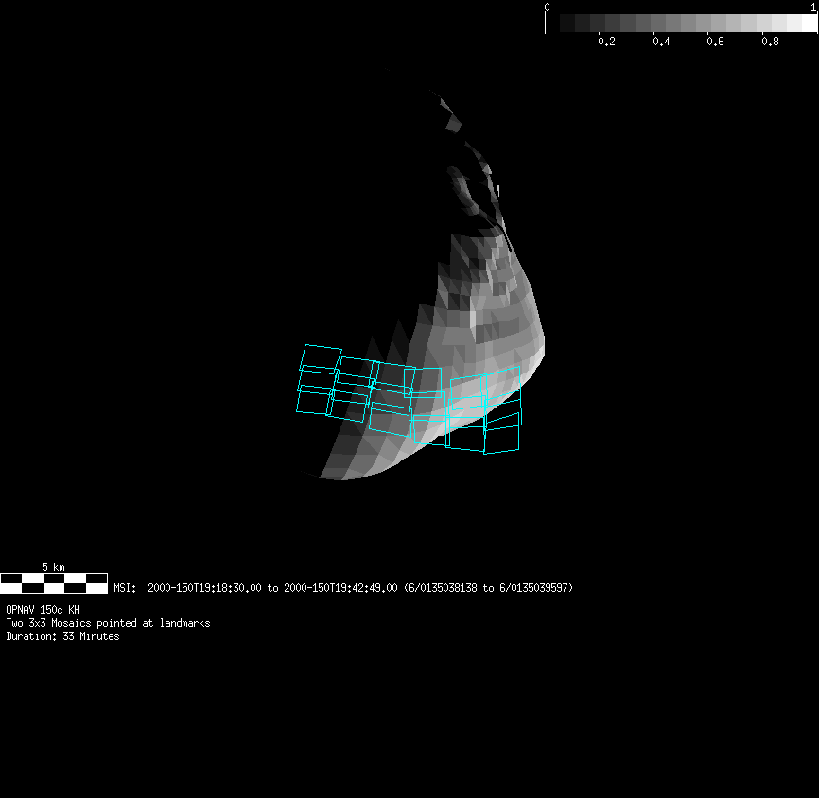Select the top-left cyan footprint of the left mosaic
Screen dimensions: 819x798
pos(321,357)
